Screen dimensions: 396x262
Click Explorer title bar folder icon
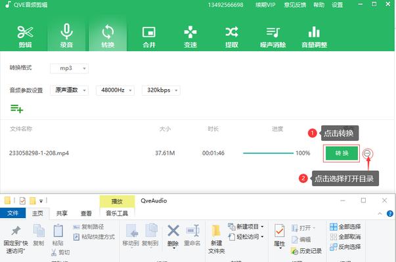click(8, 200)
